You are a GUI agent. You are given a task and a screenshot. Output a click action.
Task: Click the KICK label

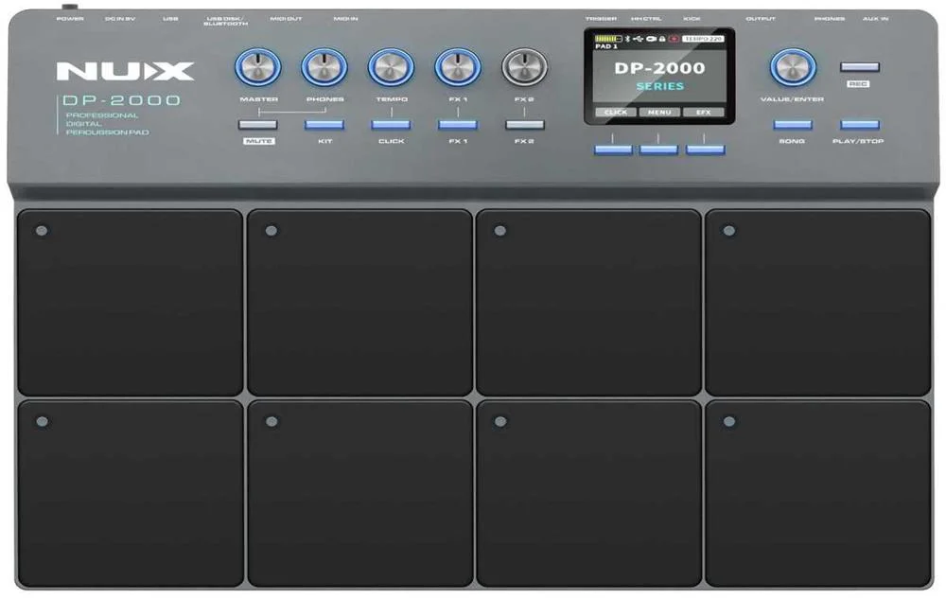[x=692, y=19]
